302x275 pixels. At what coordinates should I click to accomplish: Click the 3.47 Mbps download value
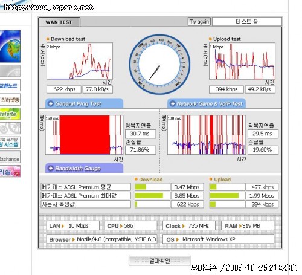point(187,187)
